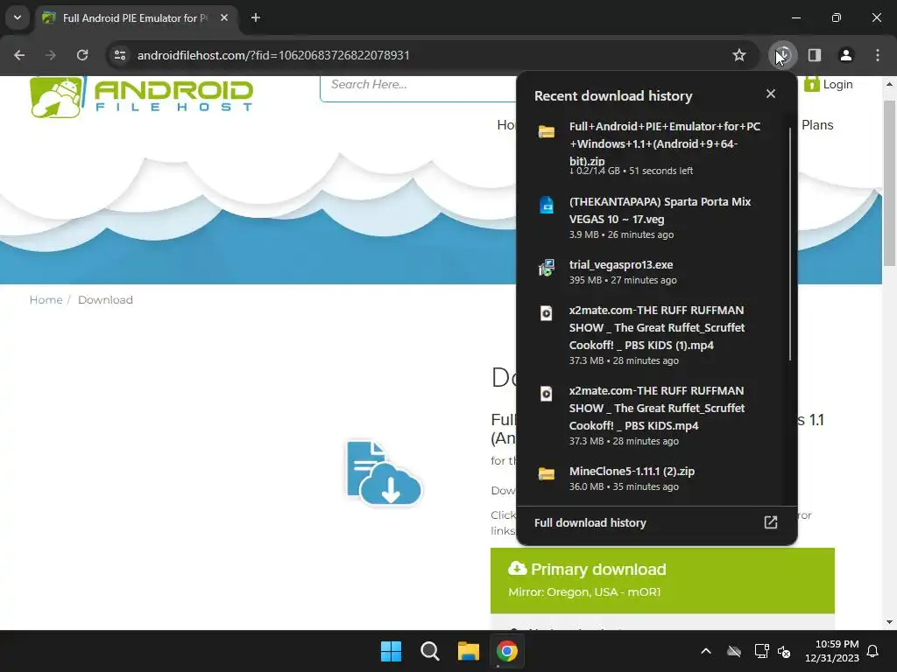897x672 pixels.
Task: Bookmark this page with the star icon
Action: click(739, 55)
